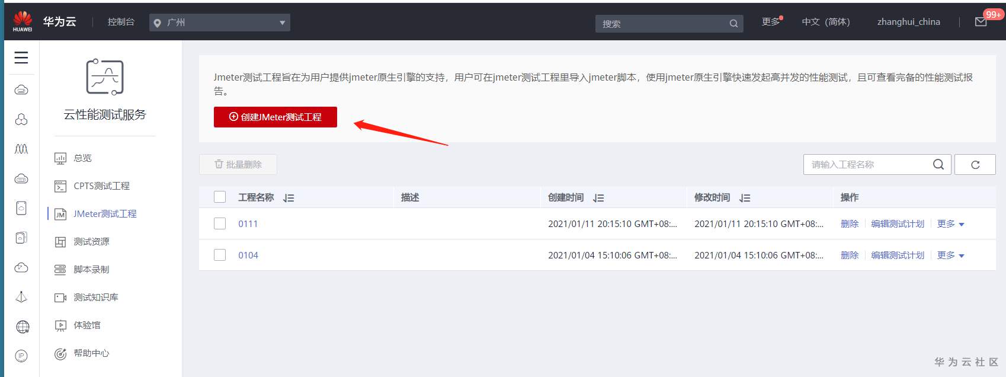This screenshot has width=1006, height=377.
Task: Check the box for project 0111
Action: click(x=220, y=223)
